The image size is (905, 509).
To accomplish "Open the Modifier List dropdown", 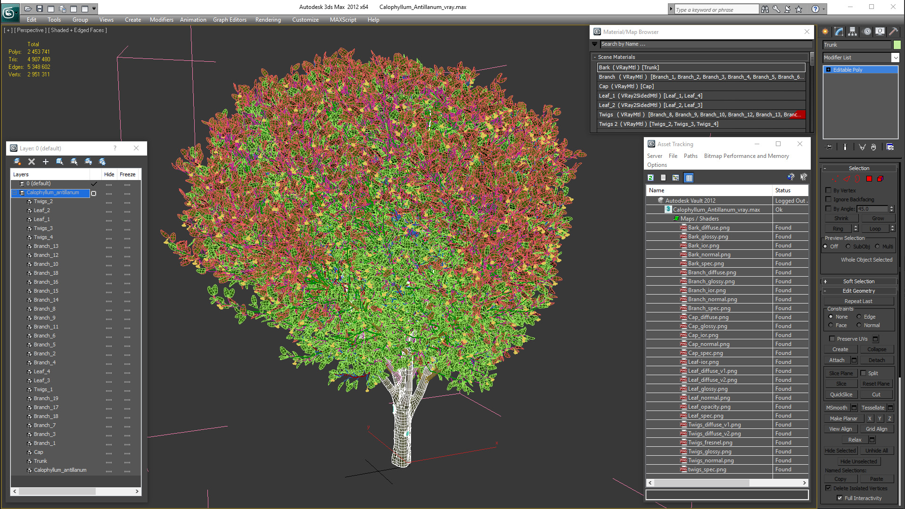I will pyautogui.click(x=895, y=57).
